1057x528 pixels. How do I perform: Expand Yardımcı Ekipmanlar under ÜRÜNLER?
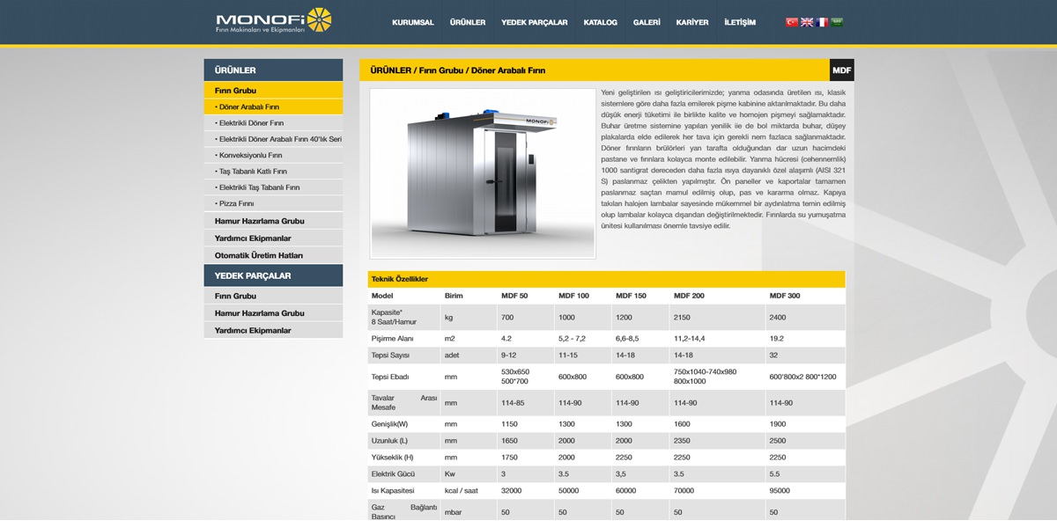(273, 238)
